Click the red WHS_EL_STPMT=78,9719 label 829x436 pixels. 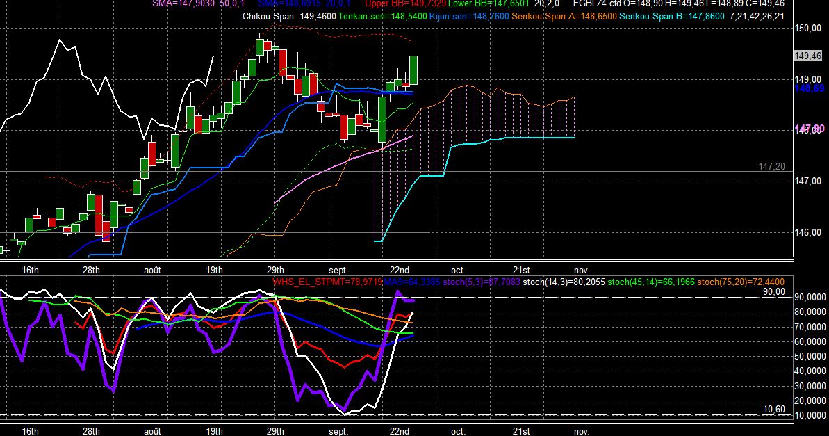pyautogui.click(x=327, y=282)
